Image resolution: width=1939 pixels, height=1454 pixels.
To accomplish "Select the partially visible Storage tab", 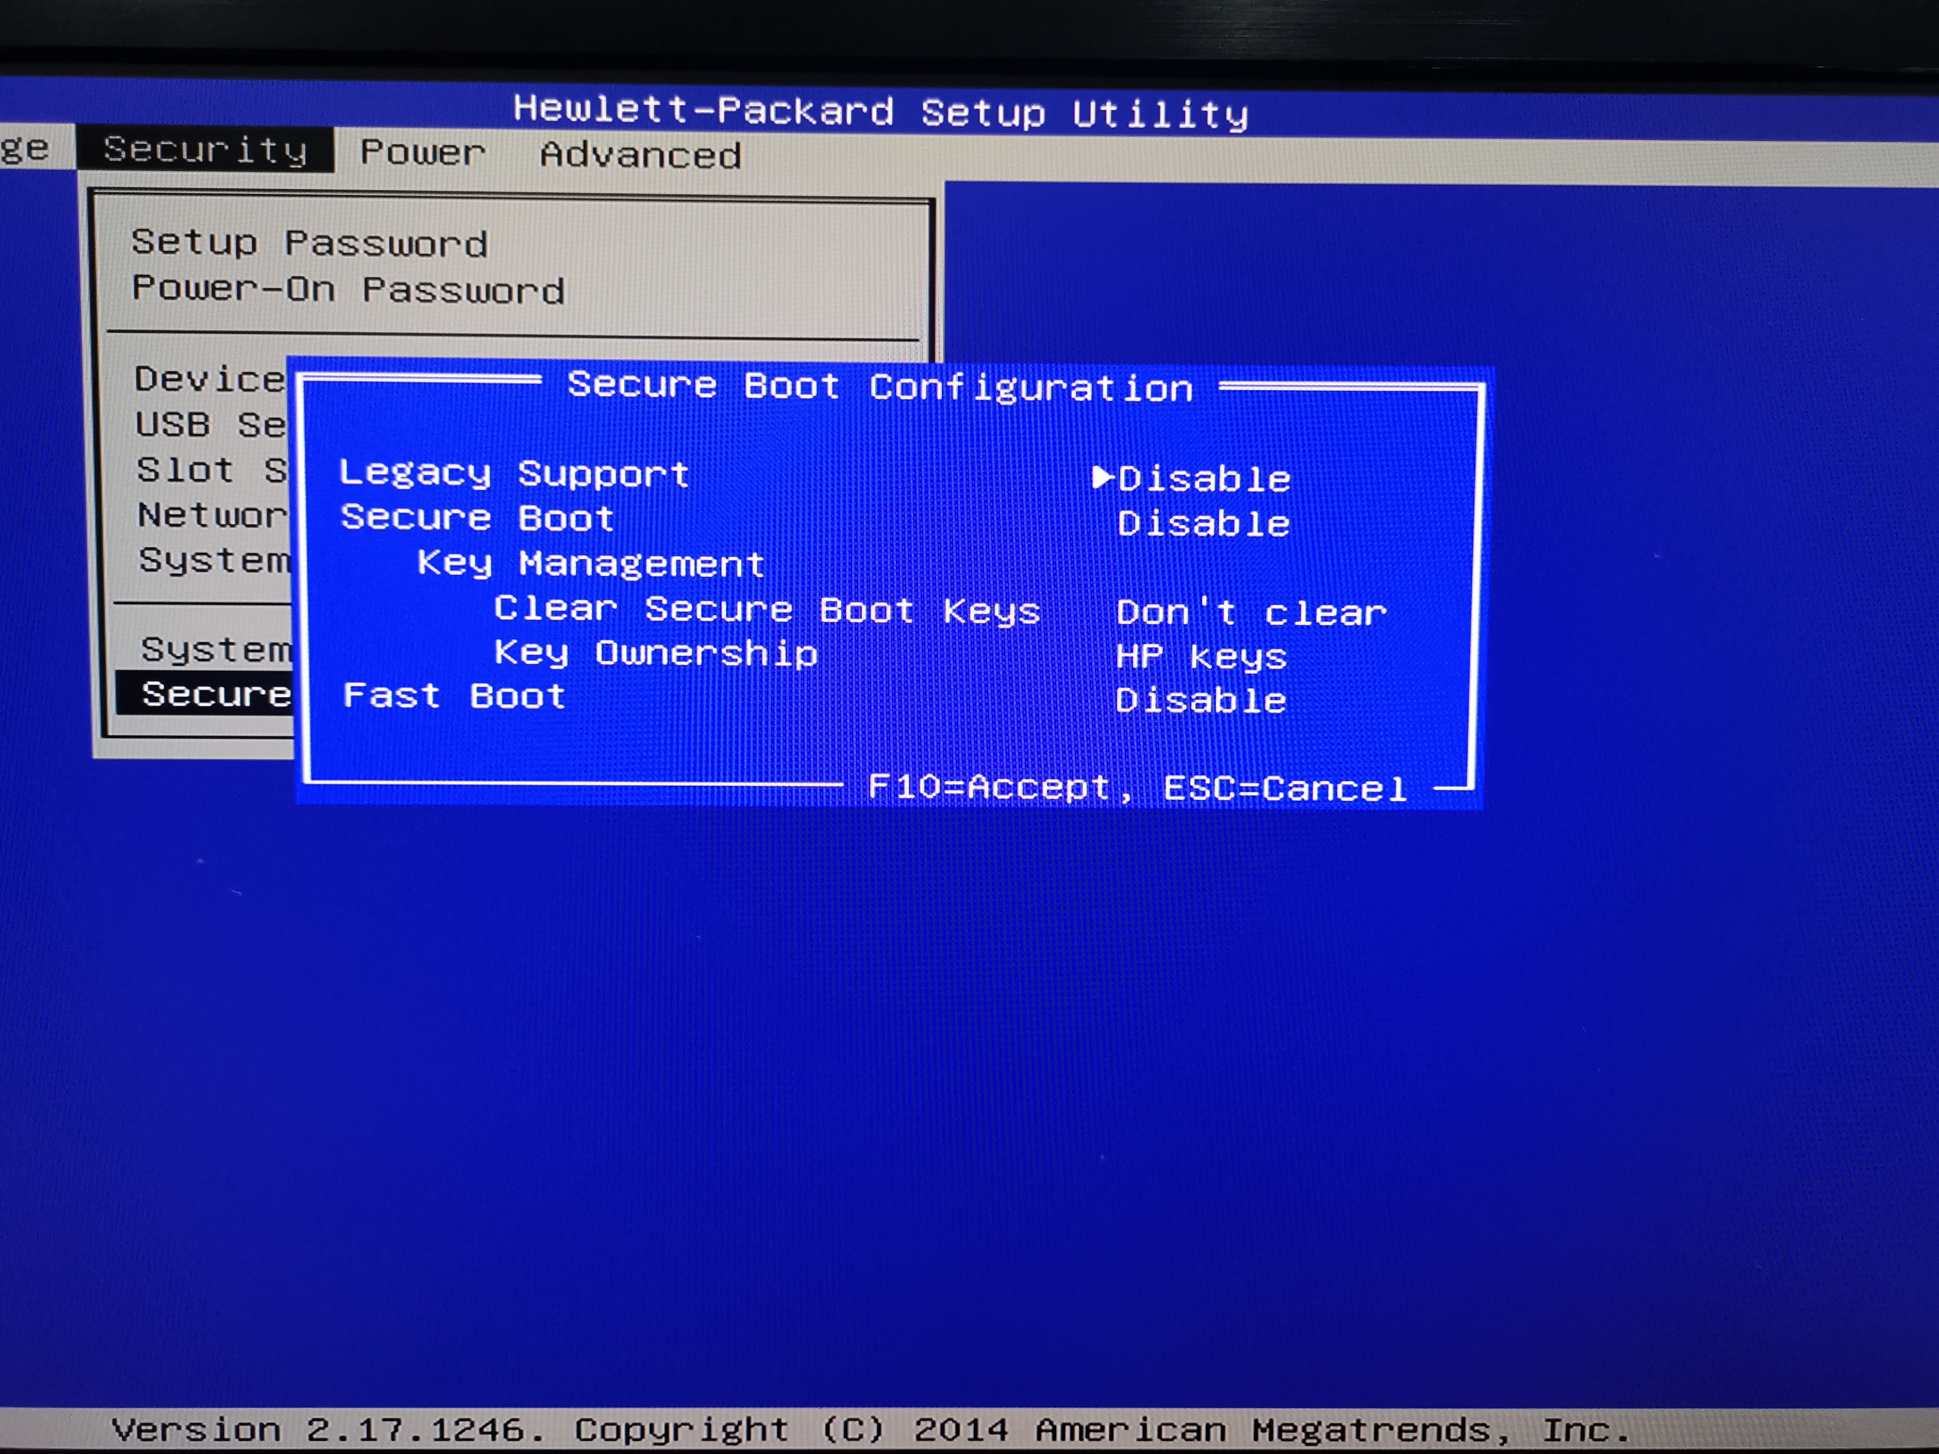I will pos(24,149).
